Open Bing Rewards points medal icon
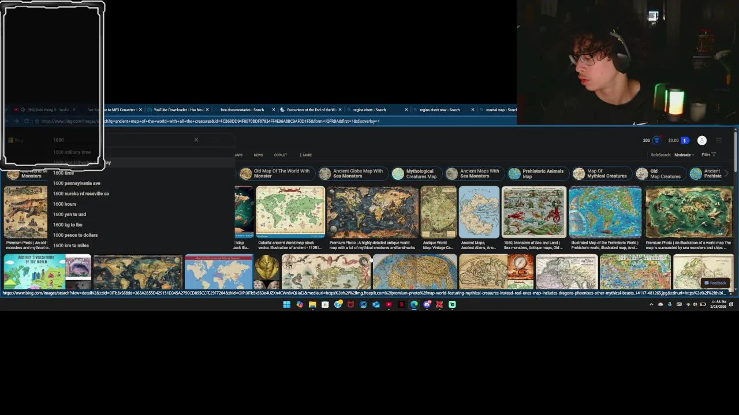Screen dimensions: 739x415 point(656,140)
